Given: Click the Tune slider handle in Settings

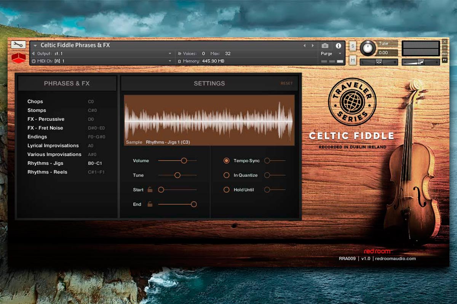Looking at the screenshot, I should (x=177, y=175).
